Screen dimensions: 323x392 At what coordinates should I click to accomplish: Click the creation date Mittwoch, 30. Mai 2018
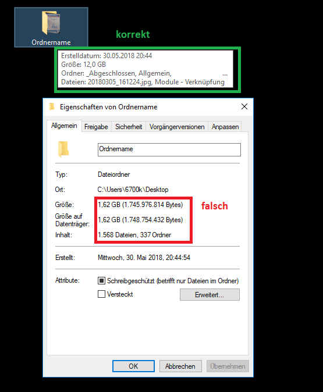(x=144, y=258)
